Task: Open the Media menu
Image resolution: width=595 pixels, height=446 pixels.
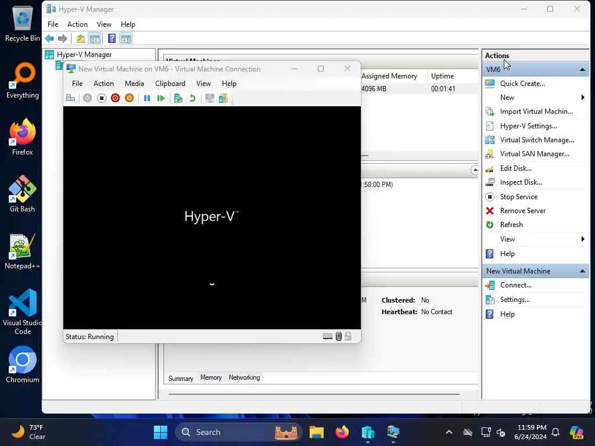Action: (134, 84)
